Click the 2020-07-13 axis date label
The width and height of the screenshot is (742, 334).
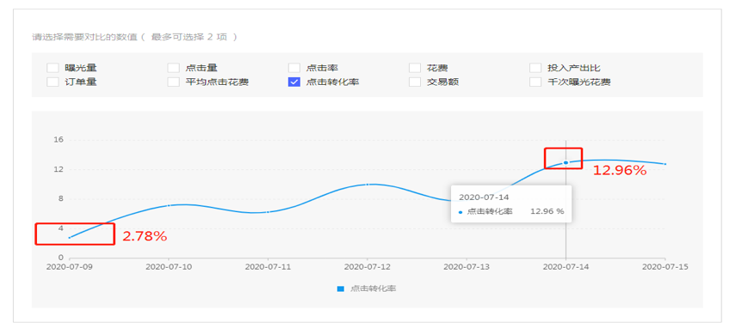click(x=467, y=267)
